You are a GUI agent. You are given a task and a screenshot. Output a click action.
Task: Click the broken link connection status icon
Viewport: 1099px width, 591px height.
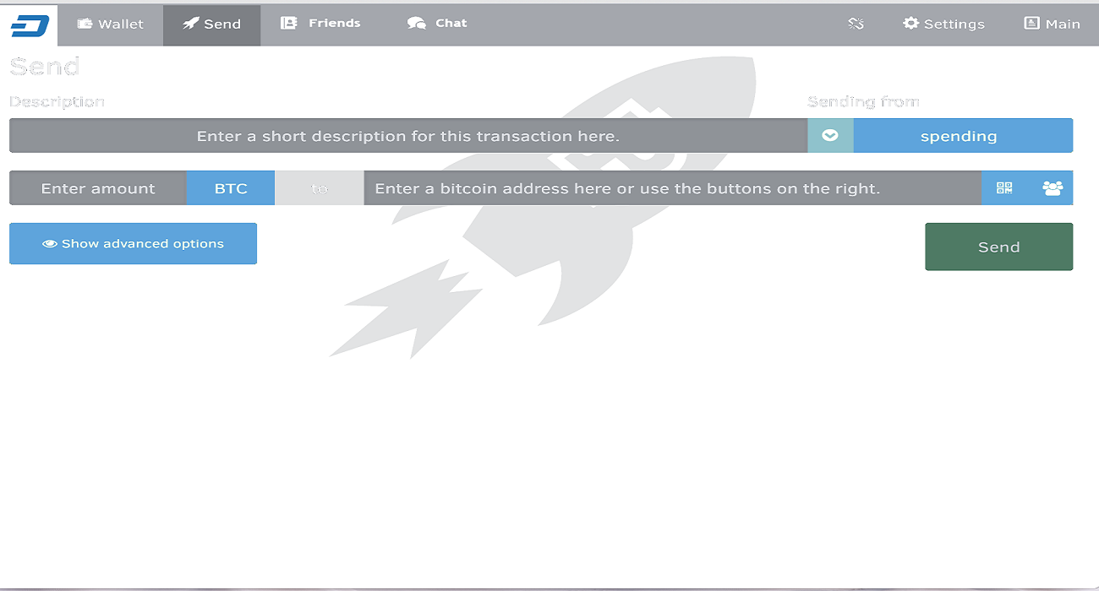[856, 24]
